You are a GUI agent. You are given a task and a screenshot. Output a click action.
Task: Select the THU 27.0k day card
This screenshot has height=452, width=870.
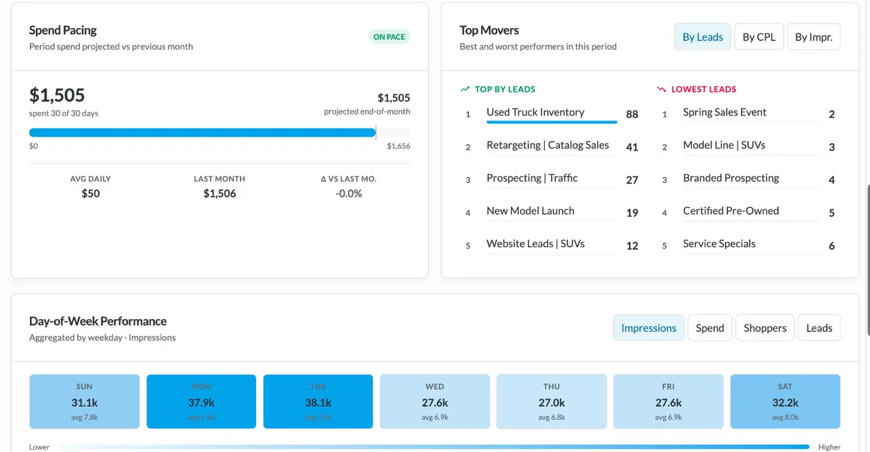[552, 401]
